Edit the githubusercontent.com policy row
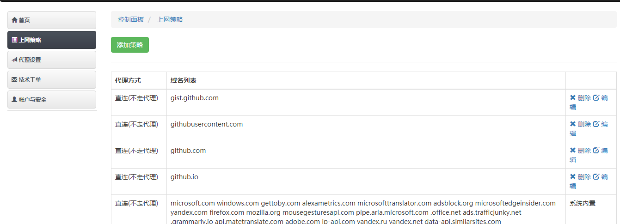Screen dimensions: 620x224 click(600, 128)
